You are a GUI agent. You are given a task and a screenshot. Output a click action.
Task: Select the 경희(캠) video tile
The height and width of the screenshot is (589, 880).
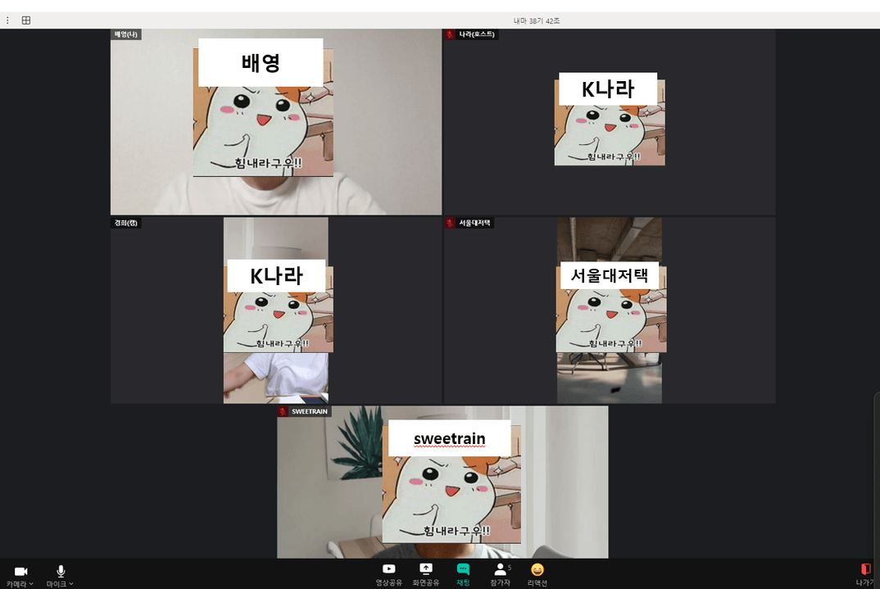tap(276, 310)
